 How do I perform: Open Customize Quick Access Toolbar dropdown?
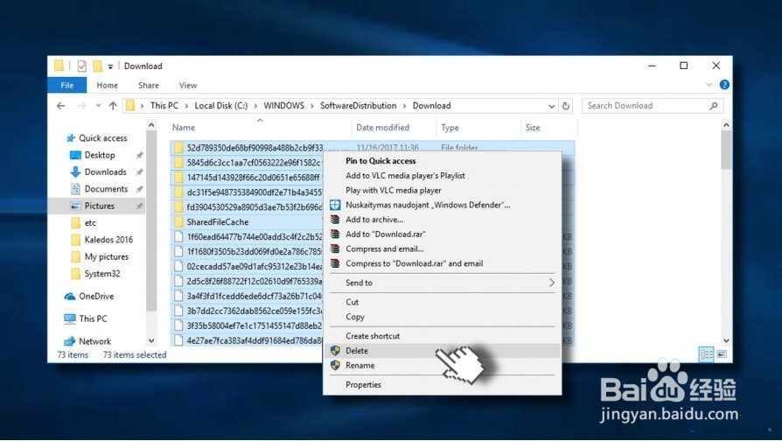click(x=110, y=66)
